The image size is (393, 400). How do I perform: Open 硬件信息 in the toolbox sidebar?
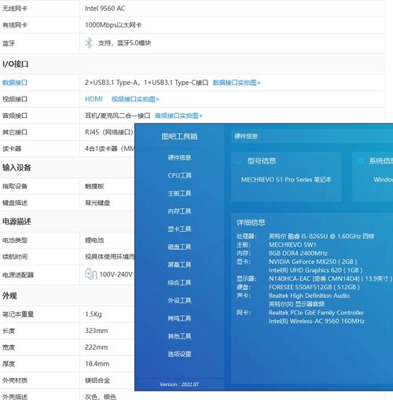179,157
